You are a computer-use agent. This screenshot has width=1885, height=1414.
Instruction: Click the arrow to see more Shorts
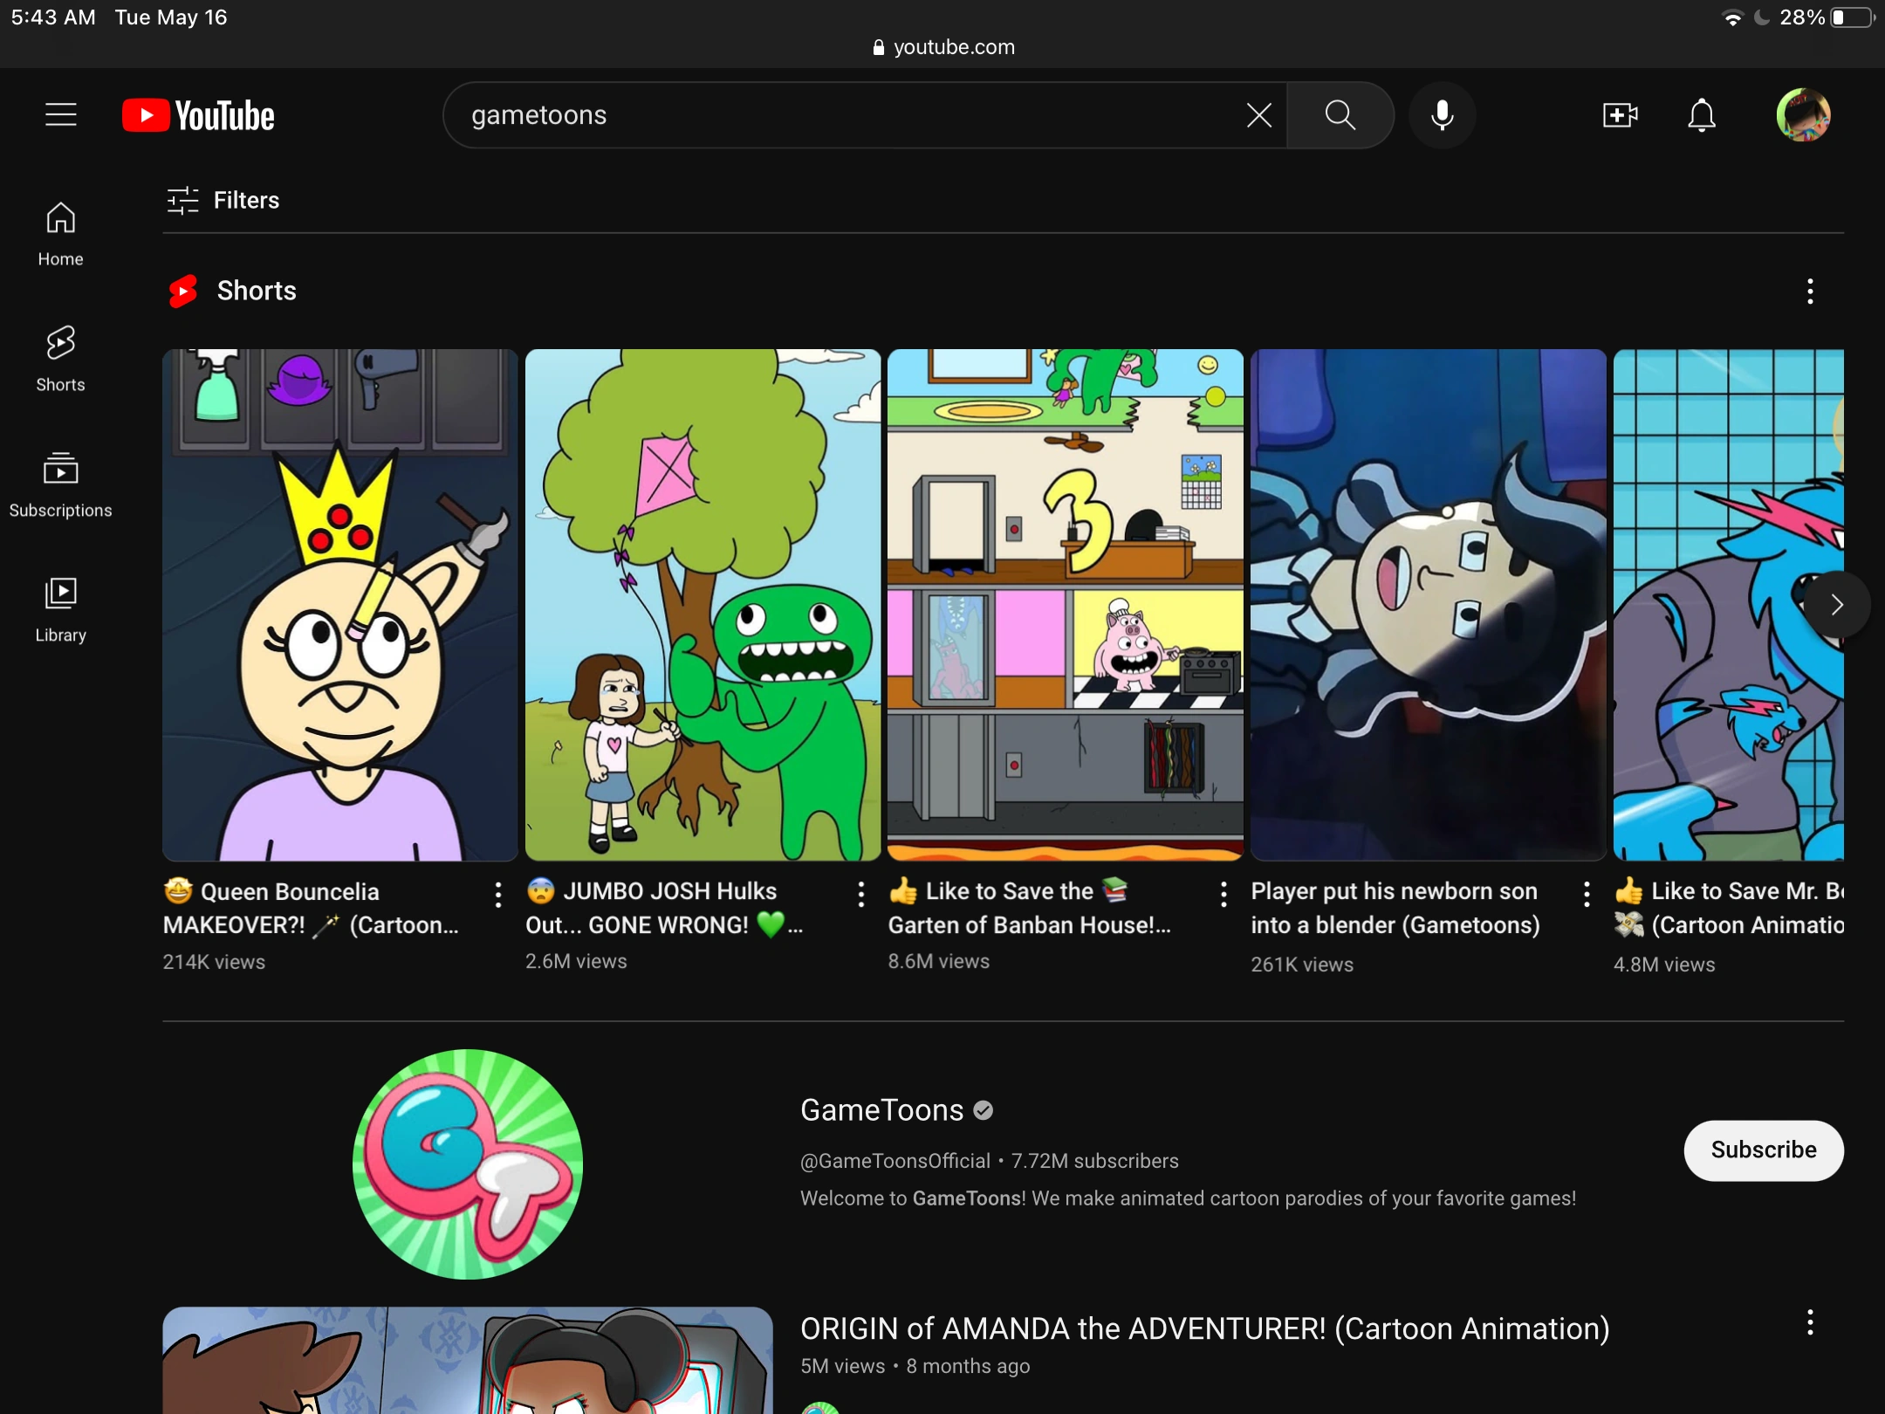point(1837,604)
